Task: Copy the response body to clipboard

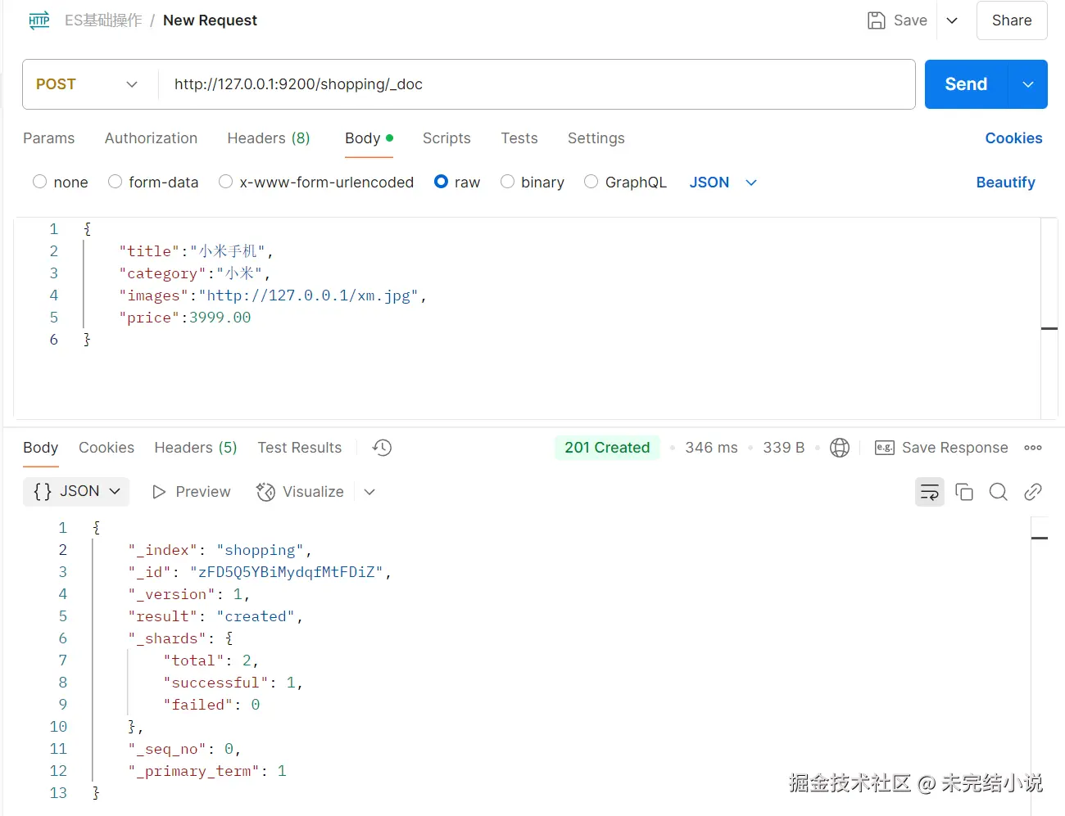Action: pos(964,492)
